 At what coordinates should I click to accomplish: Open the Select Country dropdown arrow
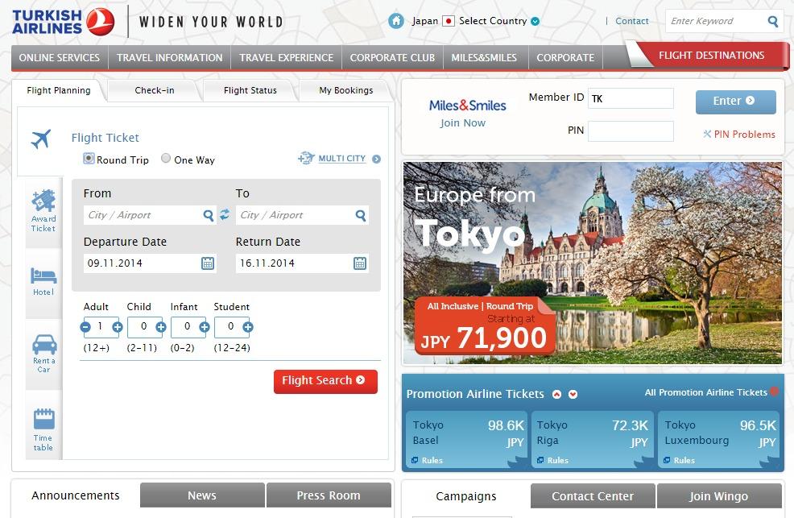click(x=535, y=21)
